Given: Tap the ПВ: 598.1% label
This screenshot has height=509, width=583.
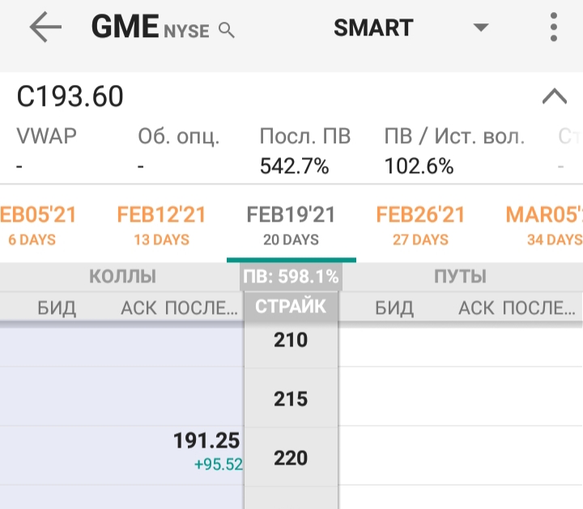Looking at the screenshot, I should (291, 277).
